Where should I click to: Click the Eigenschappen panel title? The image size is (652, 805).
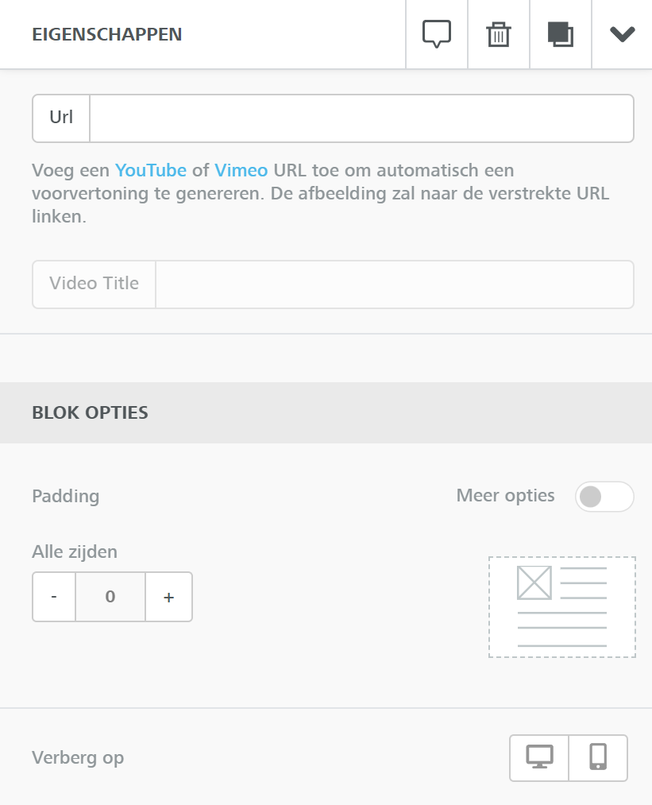[x=106, y=34]
